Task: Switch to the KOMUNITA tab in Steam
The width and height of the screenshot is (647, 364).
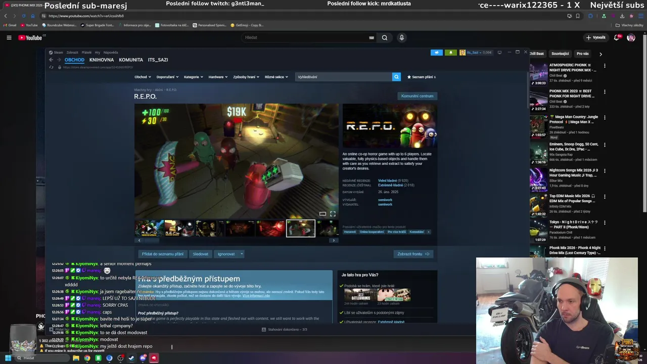Action: tap(131, 60)
